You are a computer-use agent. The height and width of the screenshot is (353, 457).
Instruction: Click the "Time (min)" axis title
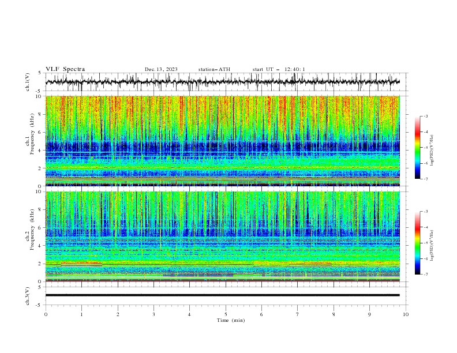pyautogui.click(x=231, y=320)
